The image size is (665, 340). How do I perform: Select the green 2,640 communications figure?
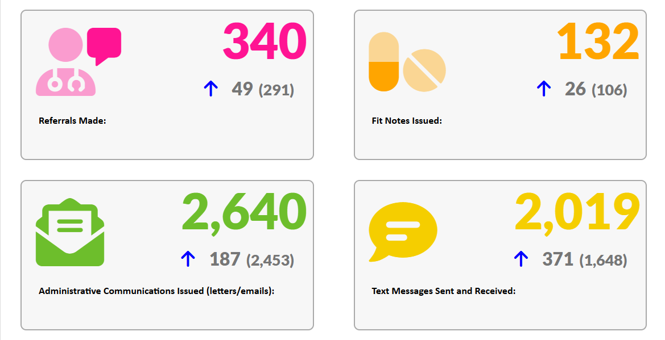point(244,212)
